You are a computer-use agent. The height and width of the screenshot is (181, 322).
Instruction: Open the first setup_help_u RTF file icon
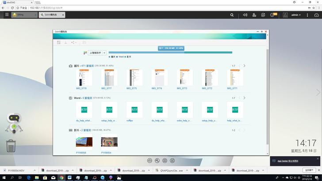109,110
